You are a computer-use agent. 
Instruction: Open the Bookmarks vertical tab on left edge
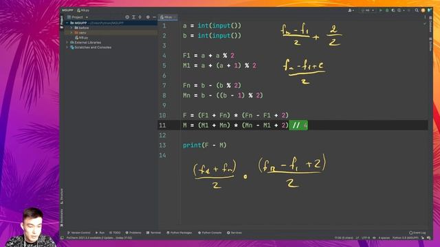(62, 218)
